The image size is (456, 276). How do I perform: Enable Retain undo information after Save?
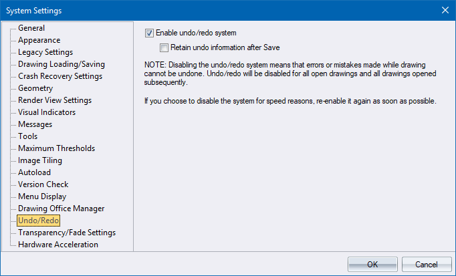point(164,47)
